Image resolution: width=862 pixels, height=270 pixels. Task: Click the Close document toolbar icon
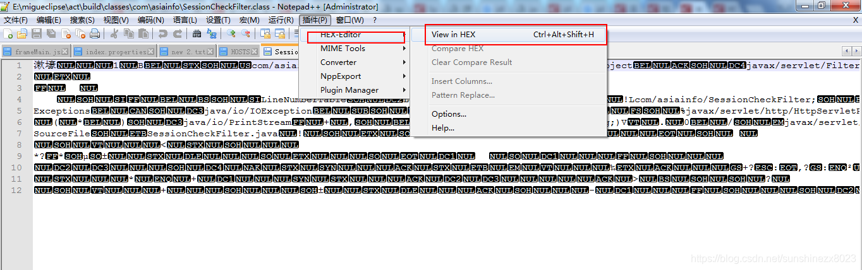point(66,33)
